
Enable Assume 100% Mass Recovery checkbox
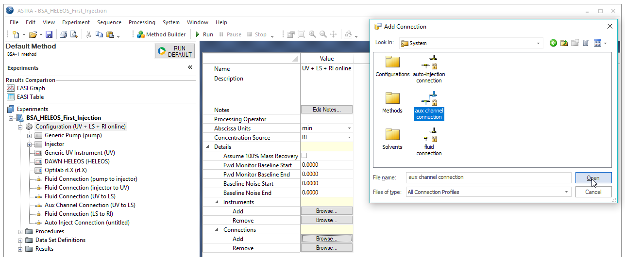point(304,156)
